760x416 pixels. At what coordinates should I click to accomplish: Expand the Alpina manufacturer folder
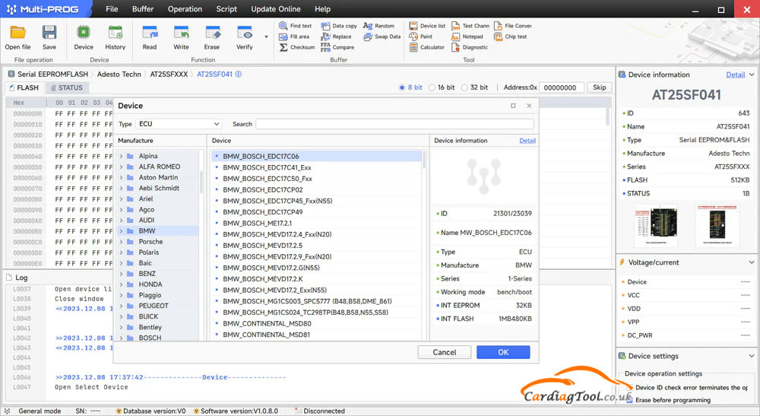point(121,156)
